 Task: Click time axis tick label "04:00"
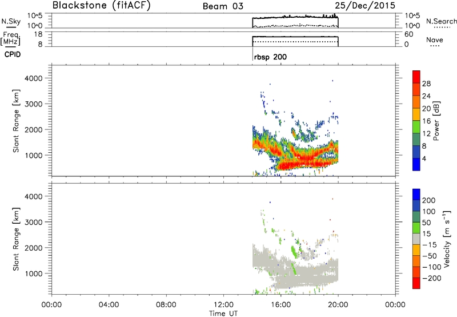109,305
